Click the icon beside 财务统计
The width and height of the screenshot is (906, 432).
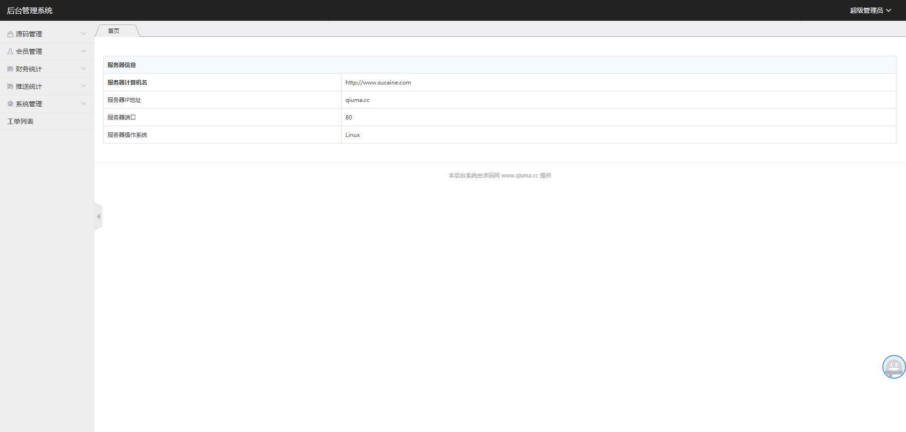(x=10, y=69)
